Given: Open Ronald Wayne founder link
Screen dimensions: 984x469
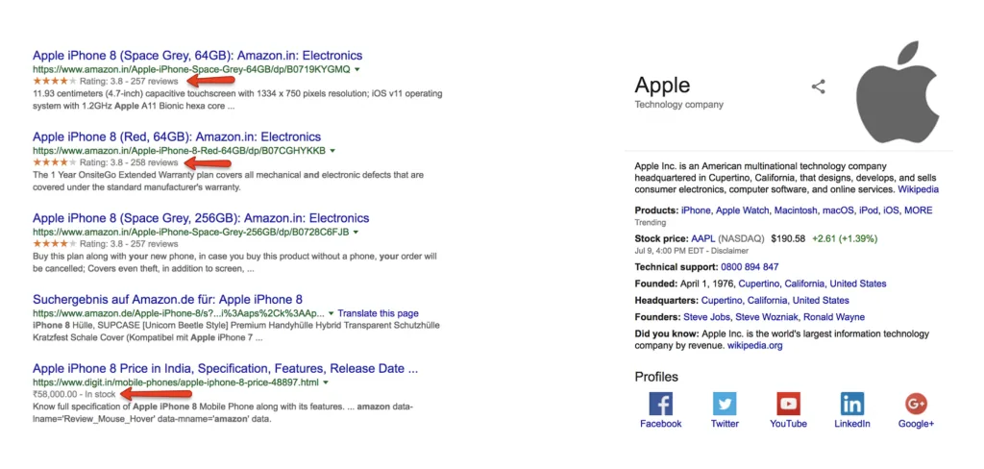Looking at the screenshot, I should pos(834,317).
